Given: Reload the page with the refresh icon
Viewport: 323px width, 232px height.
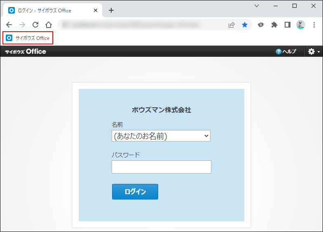Looking at the screenshot, I should (x=35, y=25).
